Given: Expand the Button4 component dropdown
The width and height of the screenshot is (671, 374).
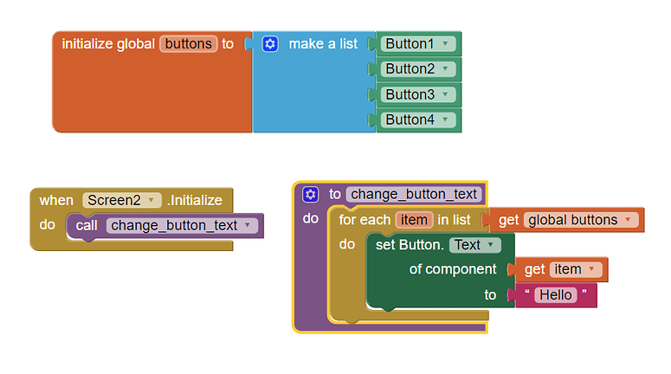Looking at the screenshot, I should 445,120.
